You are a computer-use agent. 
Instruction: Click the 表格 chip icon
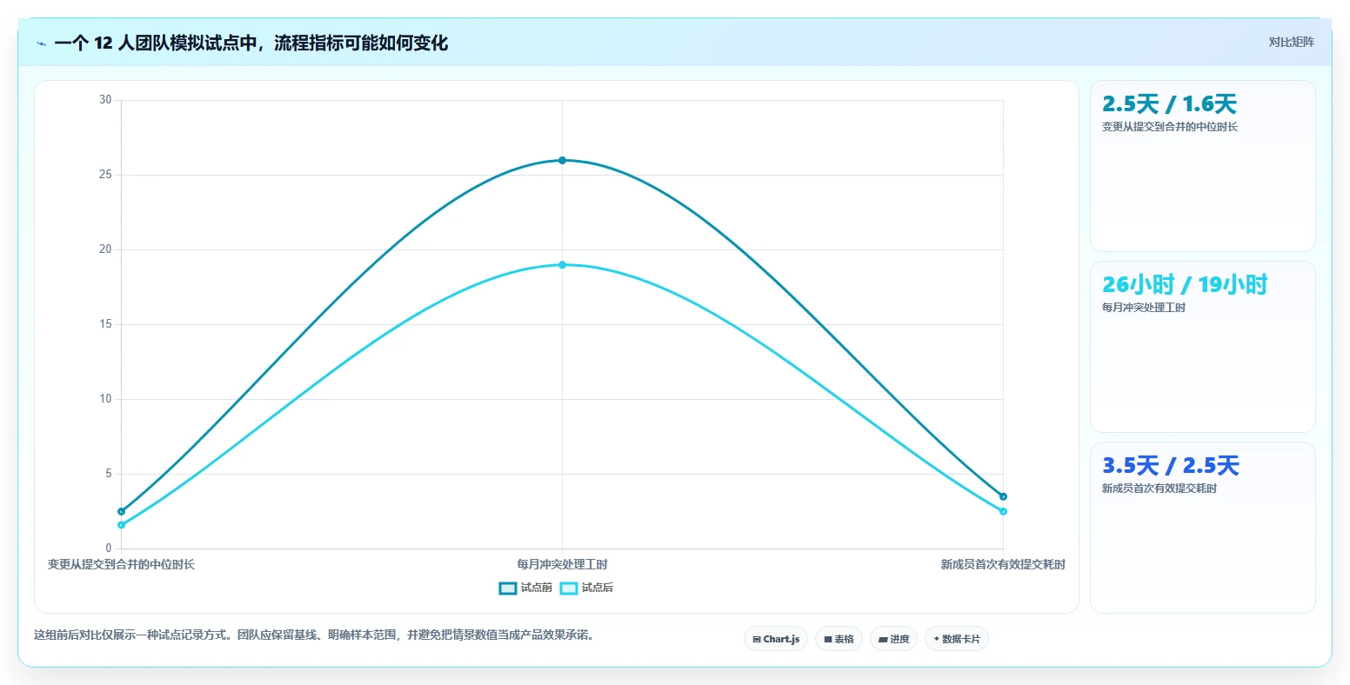(828, 639)
